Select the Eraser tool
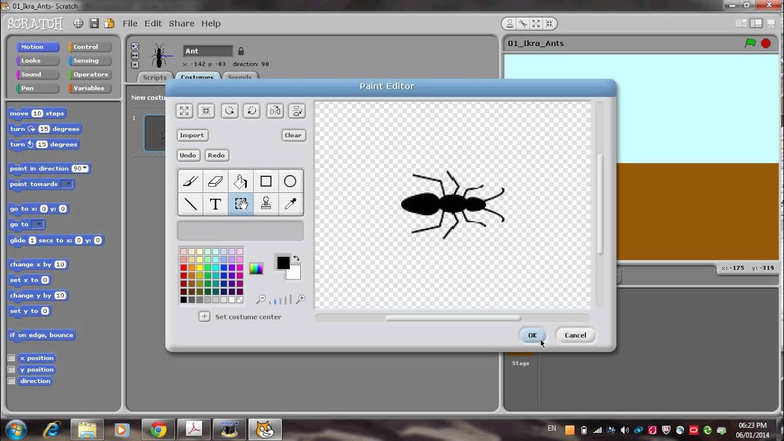The width and height of the screenshot is (784, 441). [216, 181]
